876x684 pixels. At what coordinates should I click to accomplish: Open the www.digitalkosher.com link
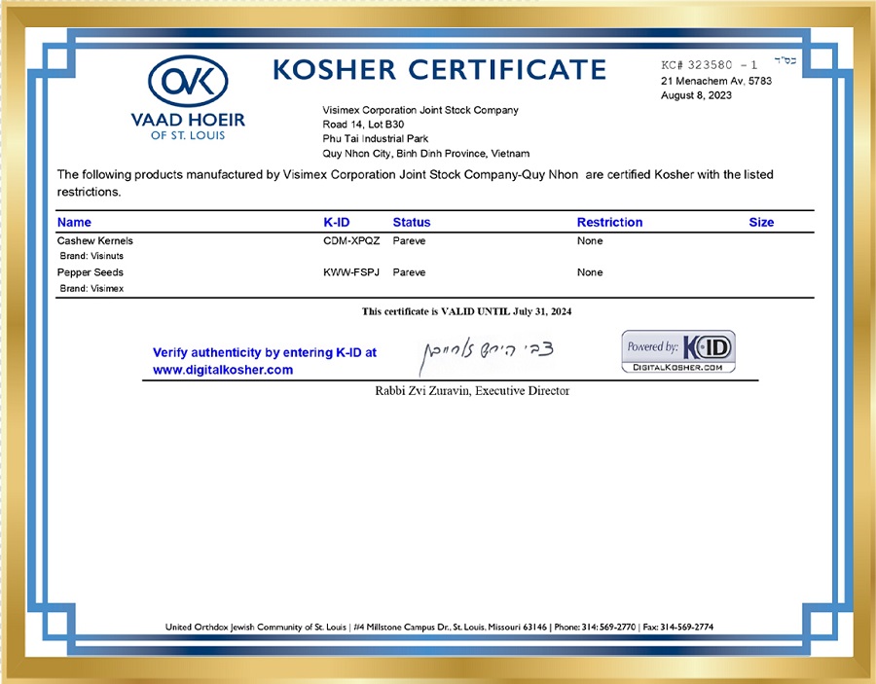223,370
